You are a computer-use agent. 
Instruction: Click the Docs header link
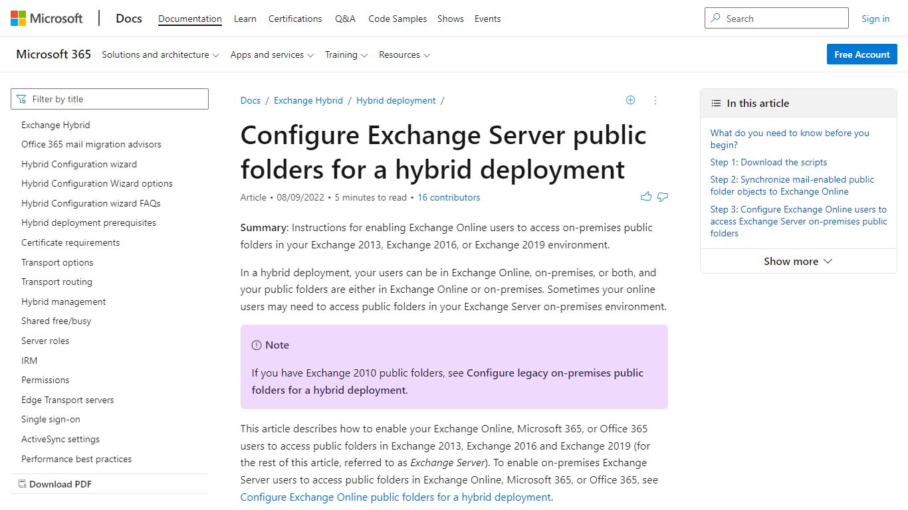click(x=129, y=19)
